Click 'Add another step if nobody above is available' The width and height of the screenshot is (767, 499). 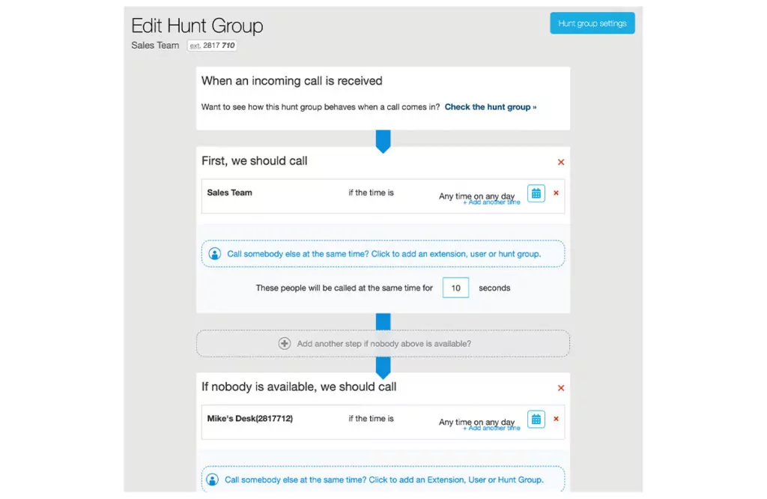pos(383,343)
